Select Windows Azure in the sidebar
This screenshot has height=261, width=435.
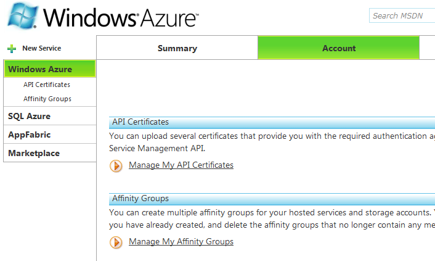(x=50, y=69)
